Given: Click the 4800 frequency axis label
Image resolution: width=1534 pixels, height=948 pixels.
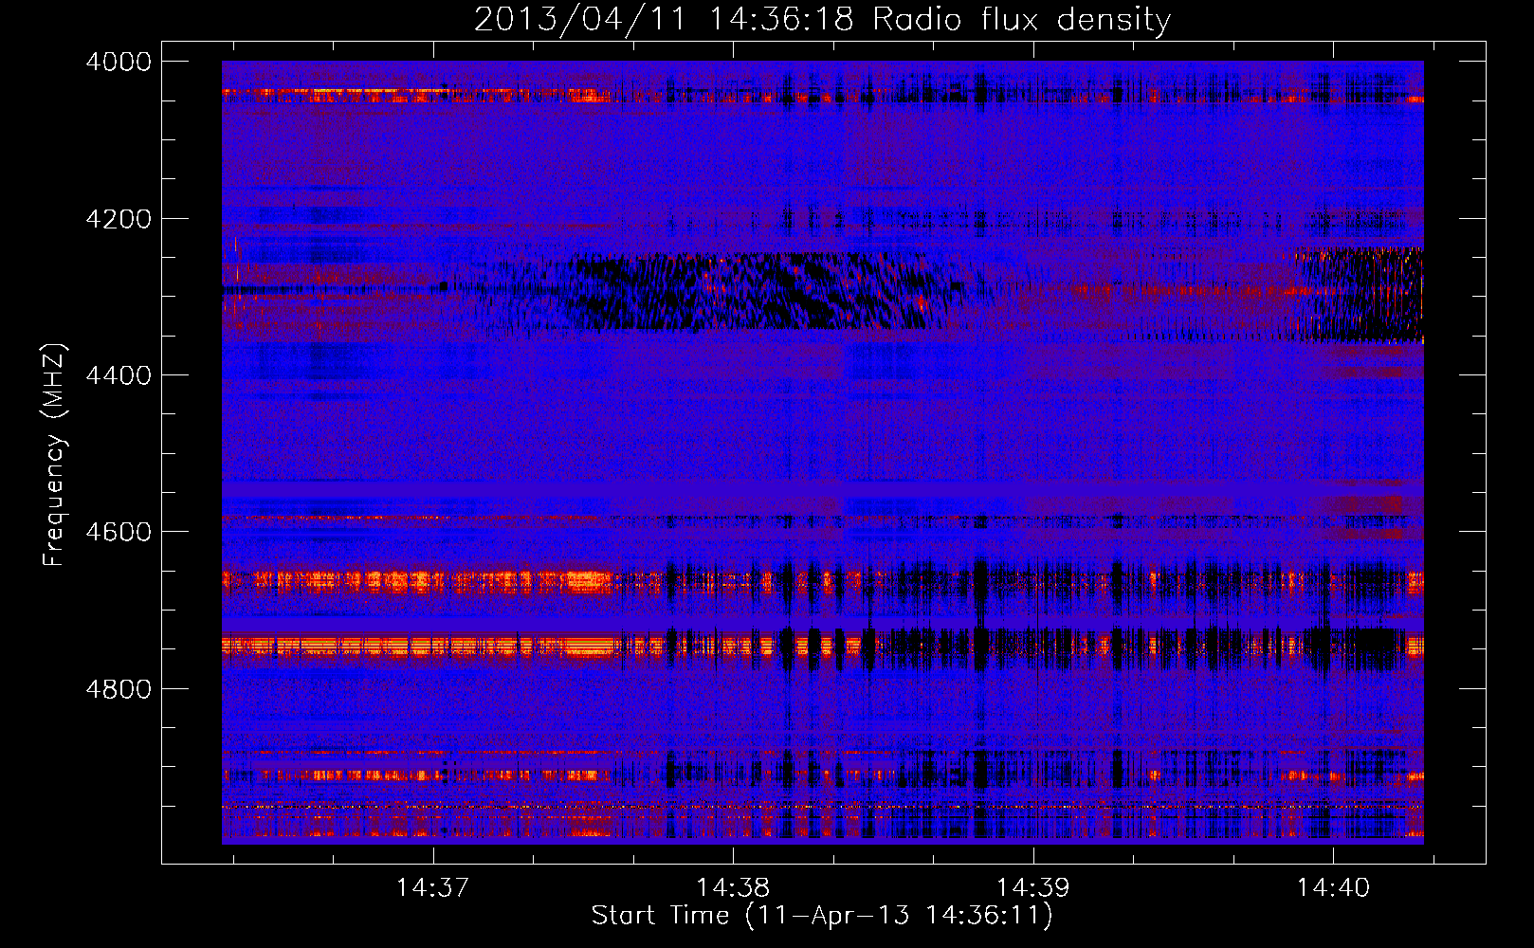Looking at the screenshot, I should (119, 689).
